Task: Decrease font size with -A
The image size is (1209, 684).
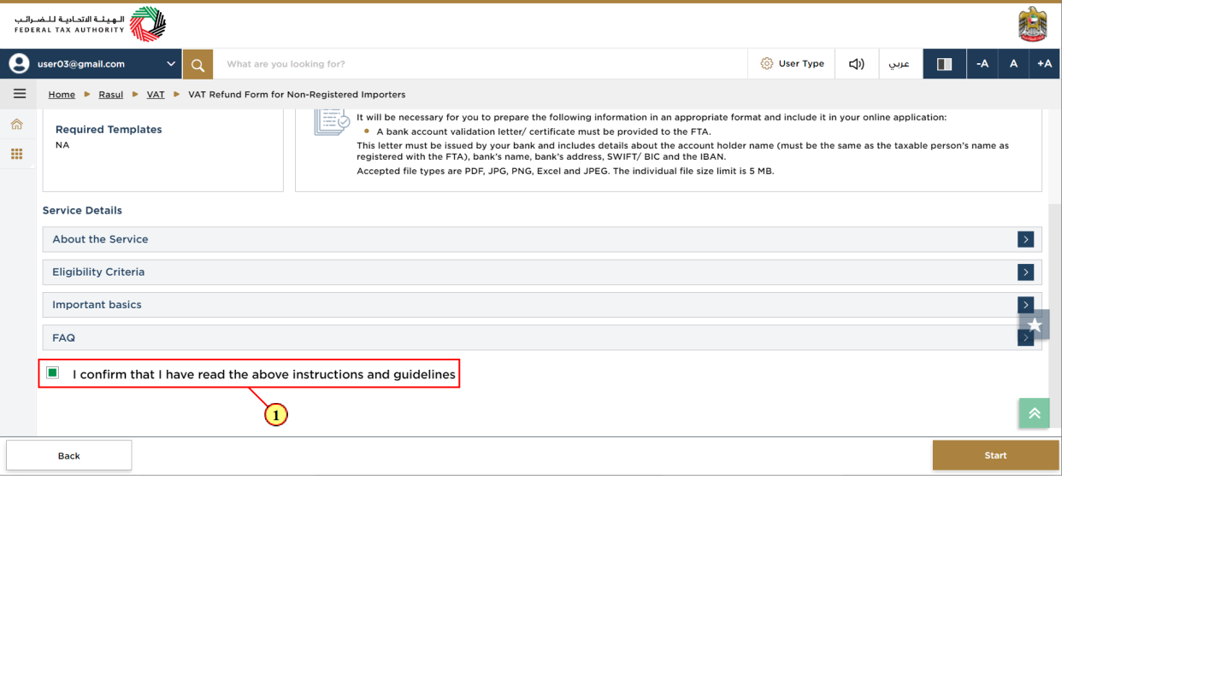Action: coord(982,64)
